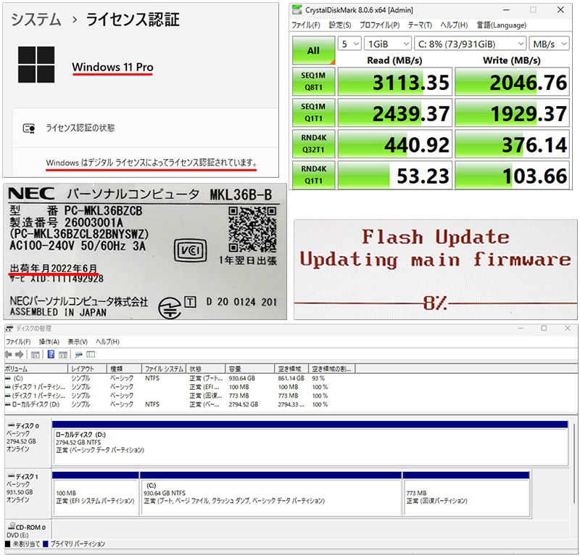Click the 53.23 RND4K read result
This screenshot has height=556, width=580.
(395, 175)
